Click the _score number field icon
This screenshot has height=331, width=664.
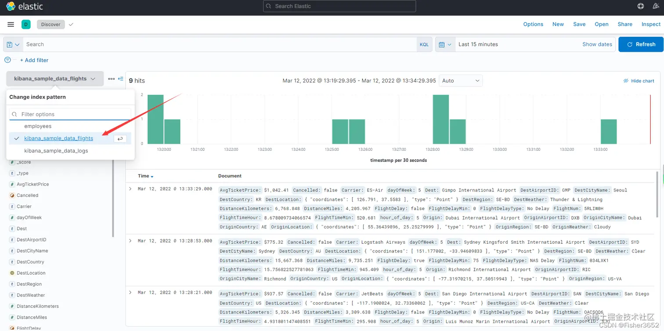pyautogui.click(x=12, y=162)
